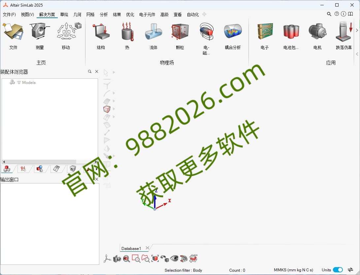Switch to the 几何 ribbon tab
Image resolution: width=360 pixels, height=275 pixels.
(x=77, y=14)
